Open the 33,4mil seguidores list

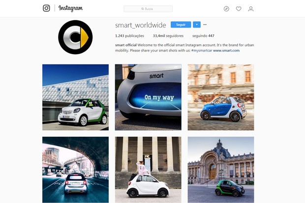168,36
